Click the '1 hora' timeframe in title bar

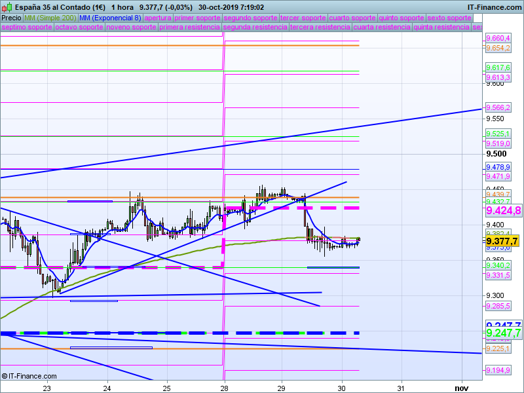coord(122,7)
